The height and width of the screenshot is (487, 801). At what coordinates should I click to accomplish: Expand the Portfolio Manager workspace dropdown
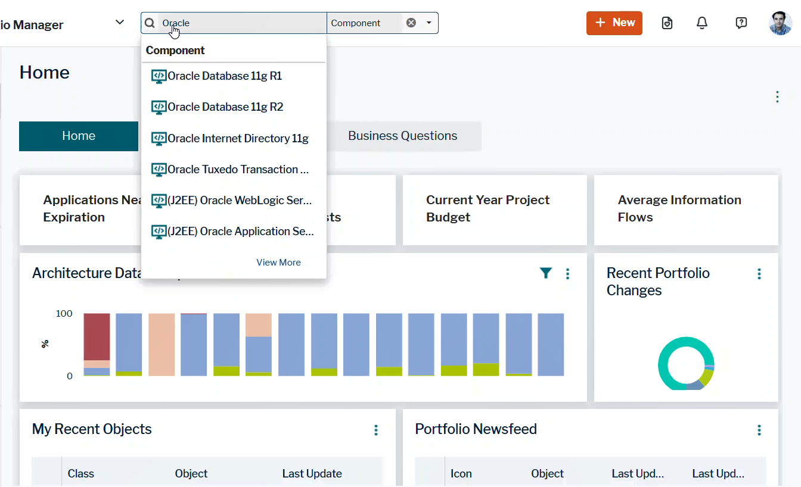click(x=119, y=21)
